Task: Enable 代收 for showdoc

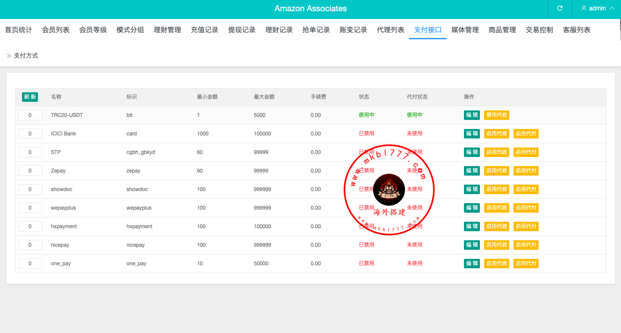Action: point(497,189)
